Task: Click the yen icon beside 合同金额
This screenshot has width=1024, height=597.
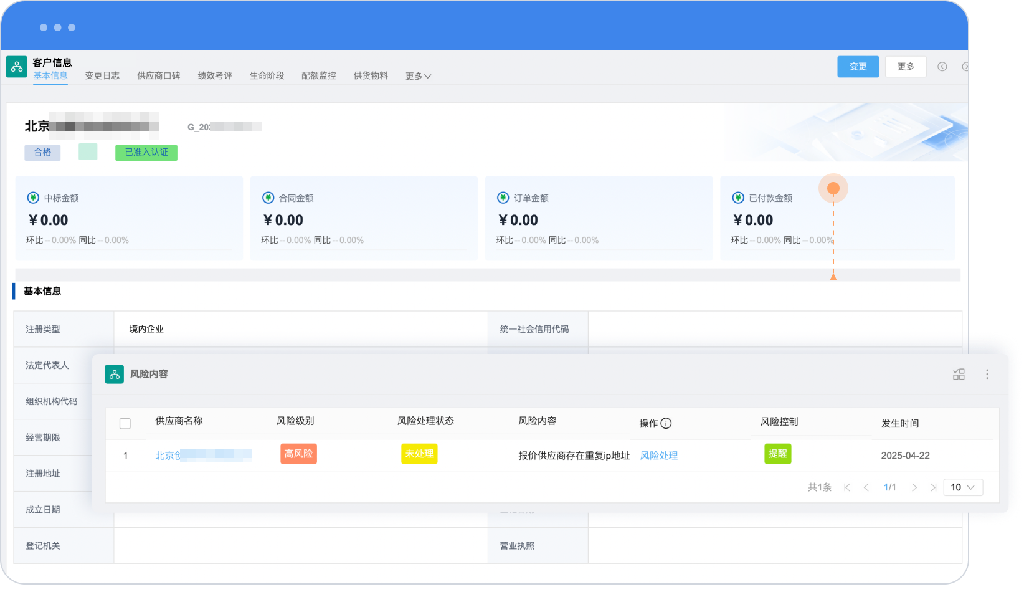Action: coord(268,198)
